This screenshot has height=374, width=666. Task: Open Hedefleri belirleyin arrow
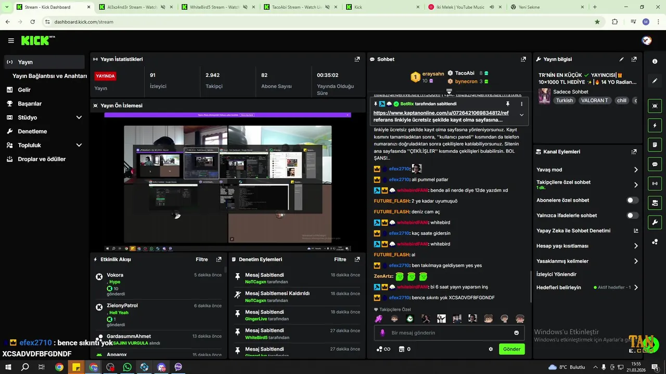[636, 287]
